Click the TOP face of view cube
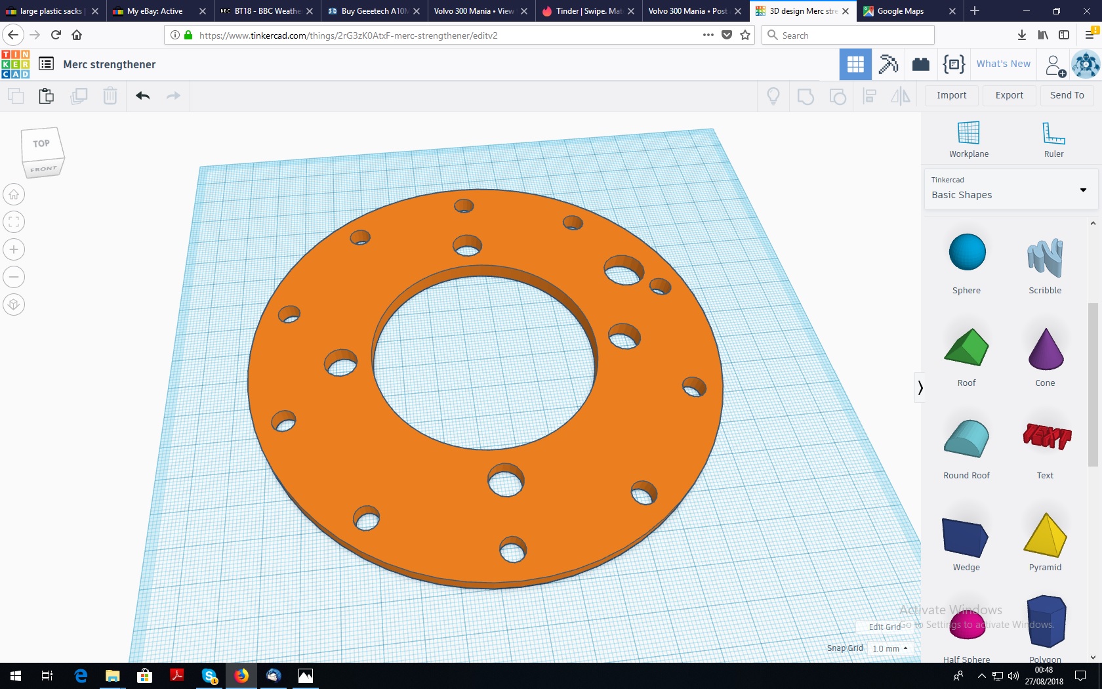 click(41, 144)
